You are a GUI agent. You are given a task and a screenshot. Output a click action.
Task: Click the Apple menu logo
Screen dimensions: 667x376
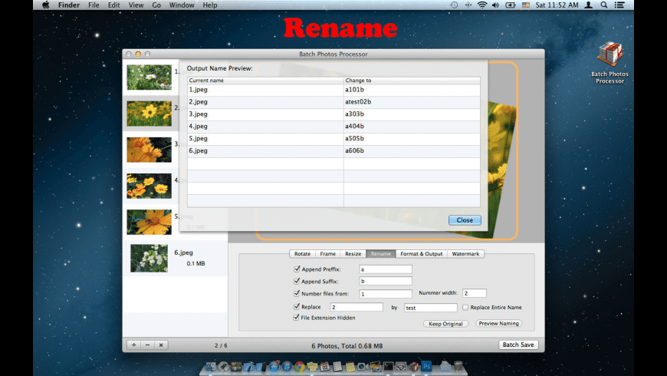point(45,5)
